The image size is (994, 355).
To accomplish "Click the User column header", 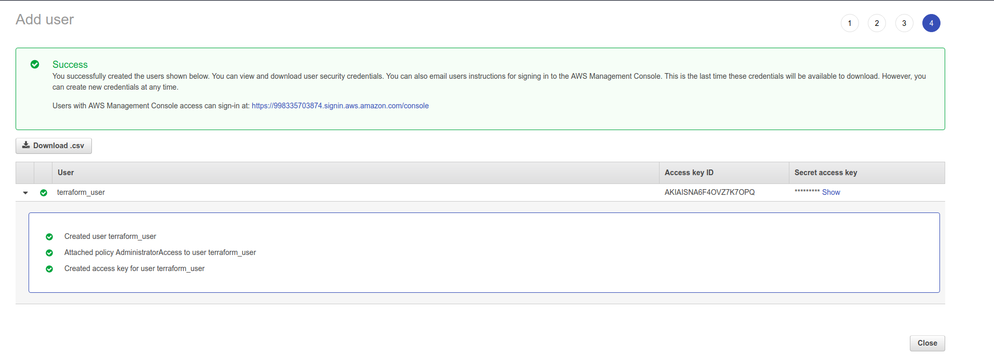I will 66,173.
